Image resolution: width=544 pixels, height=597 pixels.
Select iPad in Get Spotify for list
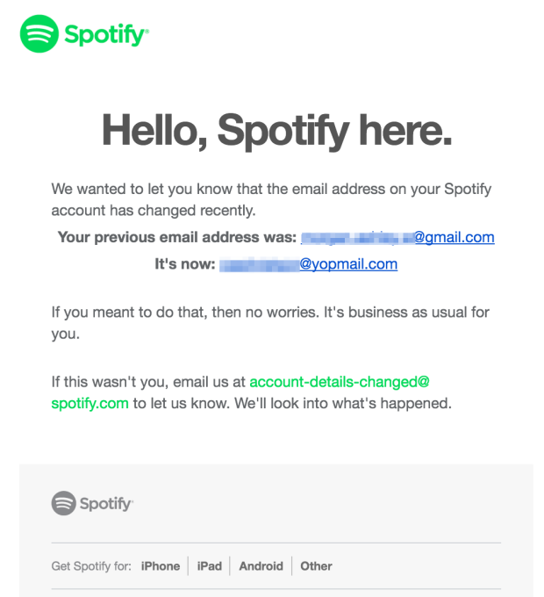210,566
